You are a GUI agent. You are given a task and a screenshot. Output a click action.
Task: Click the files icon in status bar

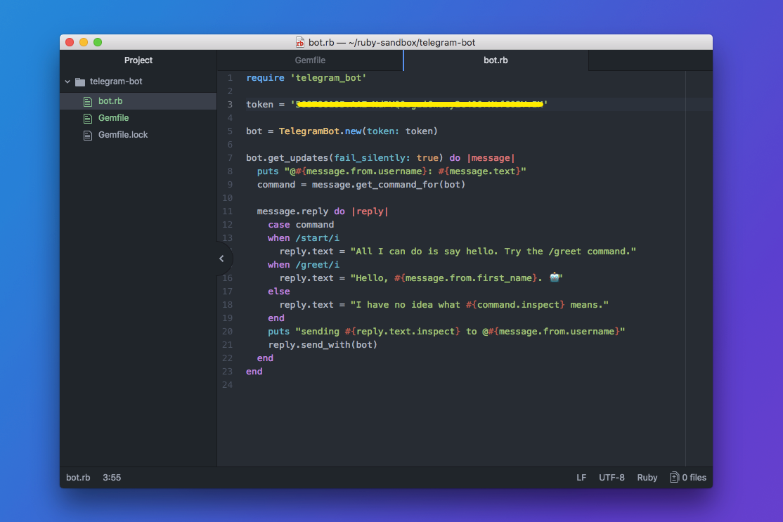[674, 477]
